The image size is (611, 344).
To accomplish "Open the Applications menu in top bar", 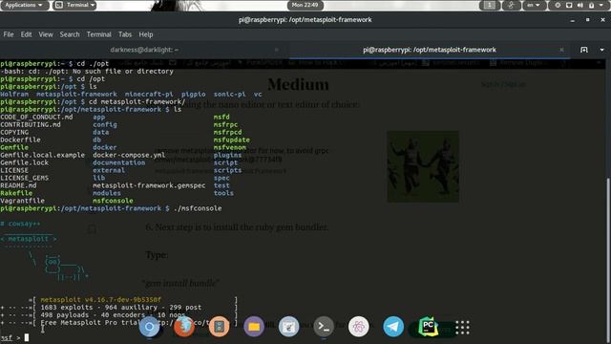I will click(x=24, y=5).
